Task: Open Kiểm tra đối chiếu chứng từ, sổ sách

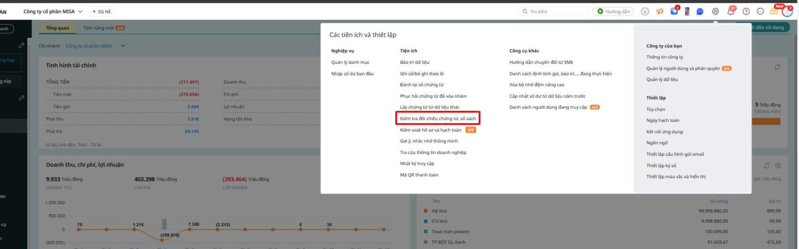Action: [x=437, y=119]
